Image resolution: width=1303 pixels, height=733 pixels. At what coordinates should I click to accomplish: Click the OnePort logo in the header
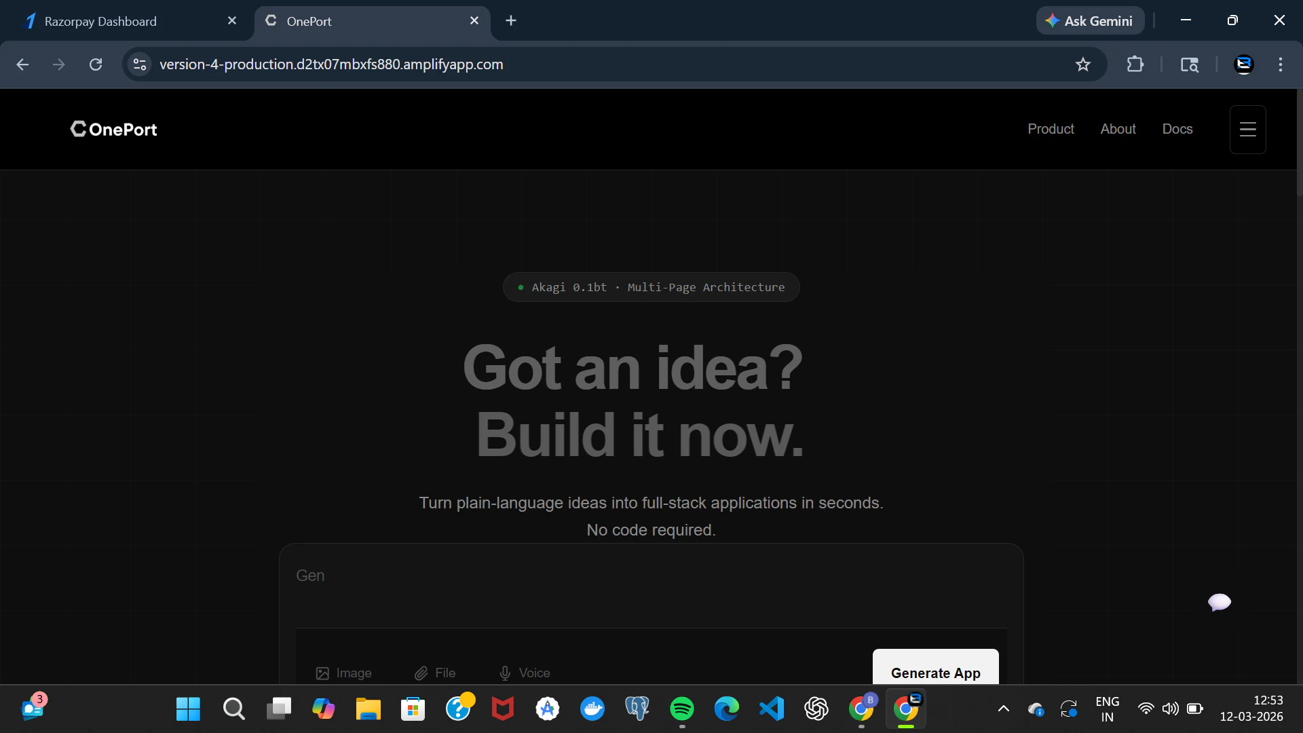113,129
